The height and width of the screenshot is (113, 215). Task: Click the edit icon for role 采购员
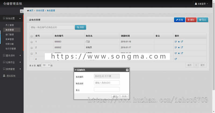click(176, 48)
